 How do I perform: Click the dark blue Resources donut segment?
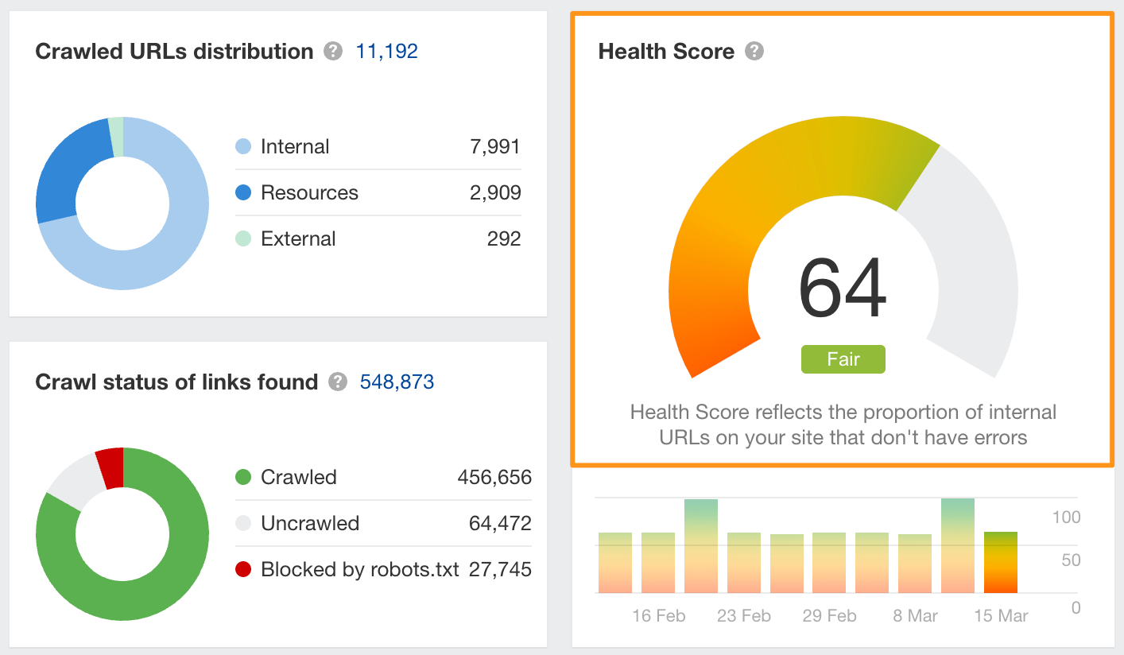click(67, 171)
